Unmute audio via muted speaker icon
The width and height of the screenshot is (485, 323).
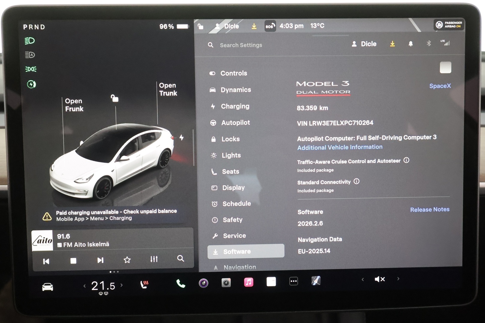[x=380, y=279]
